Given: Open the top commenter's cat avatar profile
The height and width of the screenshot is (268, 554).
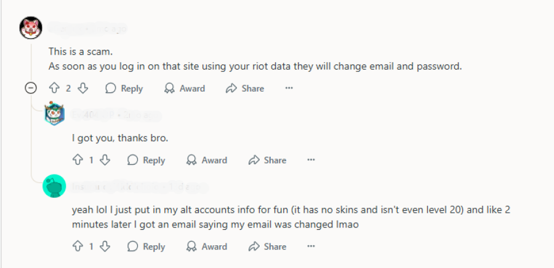Looking at the screenshot, I should (x=30, y=28).
